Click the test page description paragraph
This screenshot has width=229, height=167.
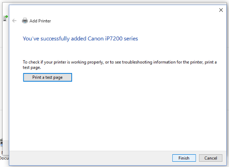pos(120,65)
